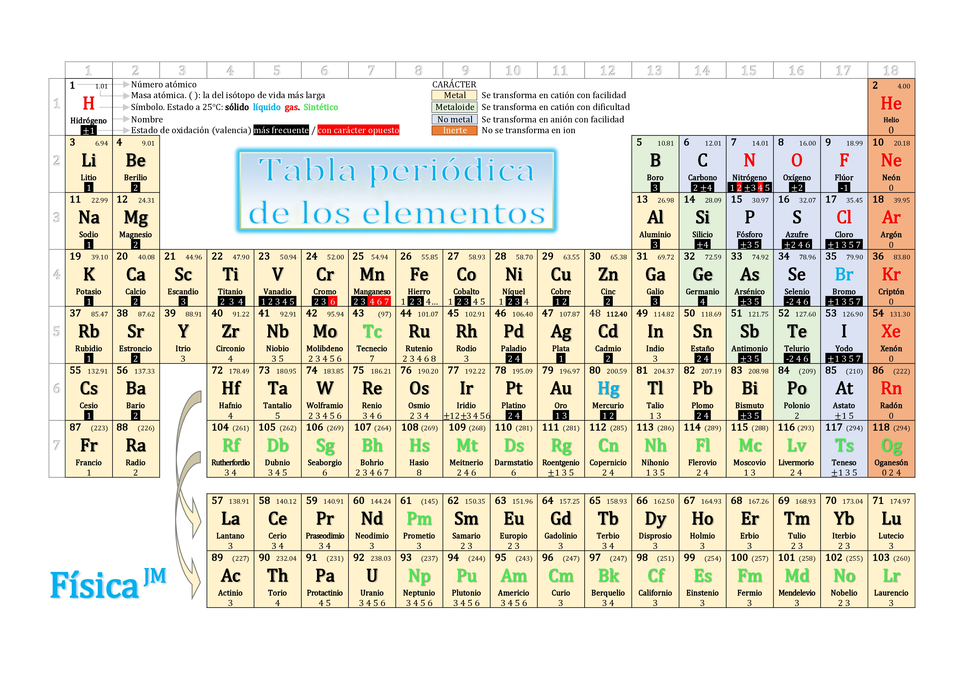Click the 'más frecuente' black label
Viewport: 967px width, 684px height.
(x=281, y=130)
